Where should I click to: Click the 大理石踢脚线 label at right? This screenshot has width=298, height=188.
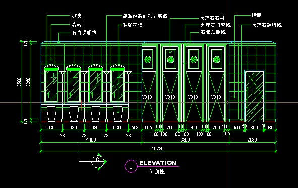pyautogui.click(x=267, y=25)
